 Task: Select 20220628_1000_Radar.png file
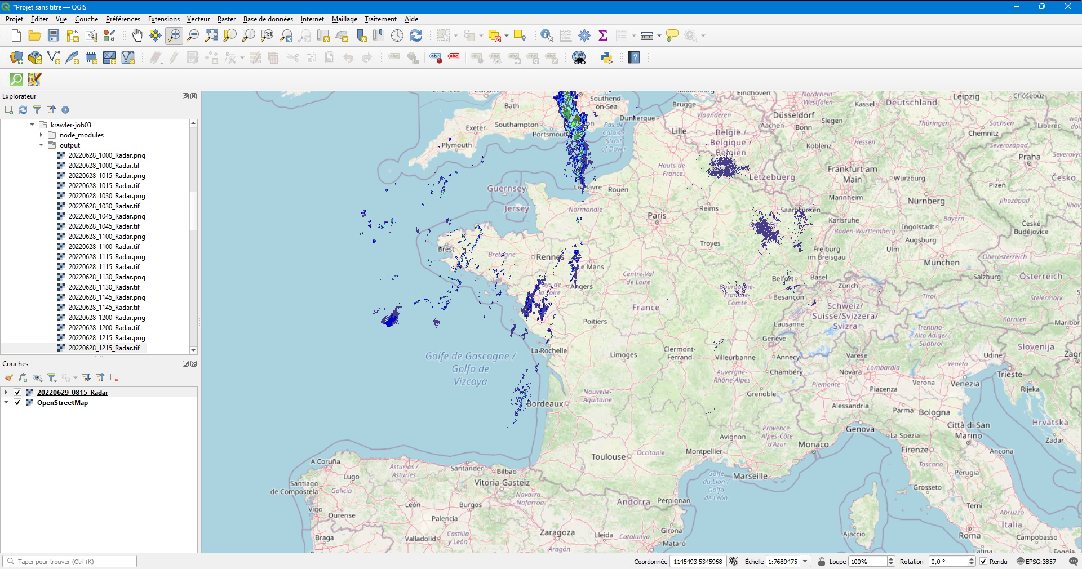coord(107,155)
